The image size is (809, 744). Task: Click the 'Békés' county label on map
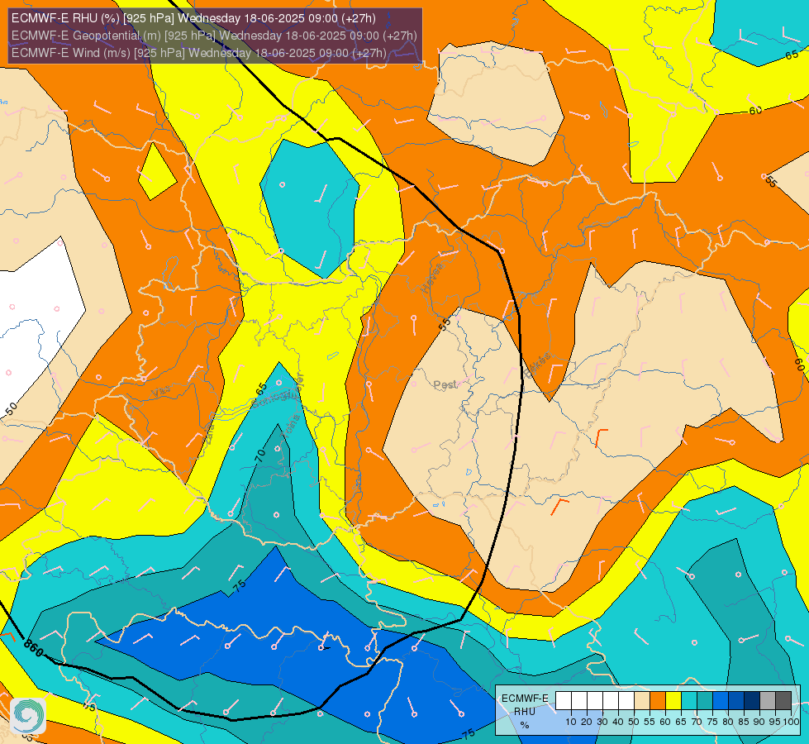(537, 365)
